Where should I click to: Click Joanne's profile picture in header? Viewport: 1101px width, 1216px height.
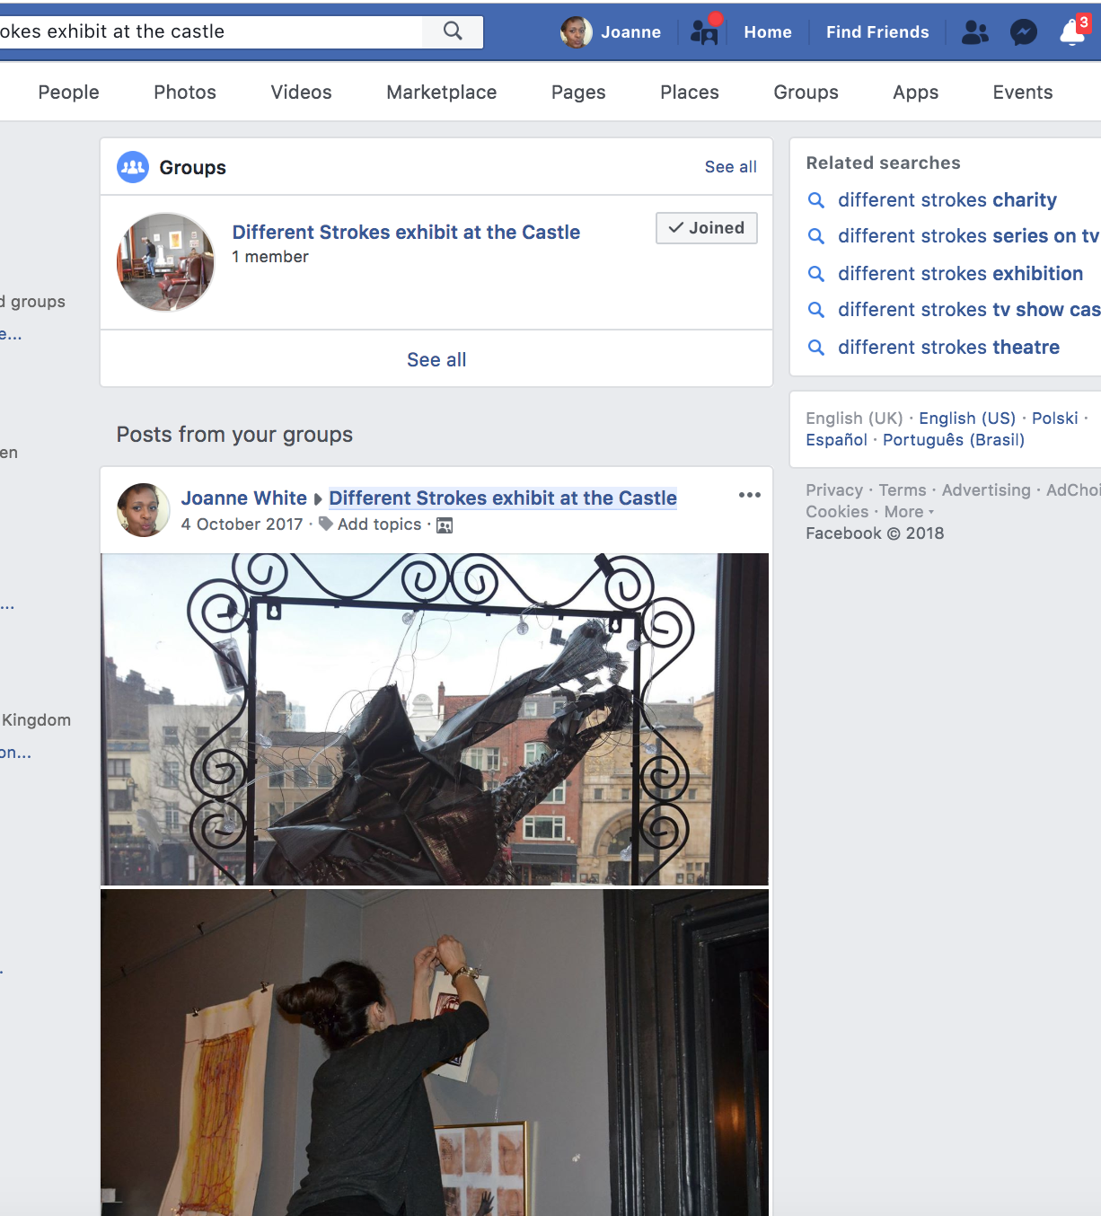pyautogui.click(x=576, y=32)
